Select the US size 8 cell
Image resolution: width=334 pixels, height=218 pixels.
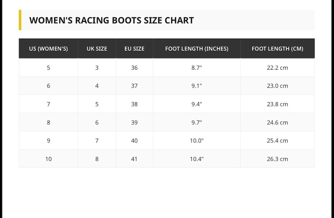[48, 123]
